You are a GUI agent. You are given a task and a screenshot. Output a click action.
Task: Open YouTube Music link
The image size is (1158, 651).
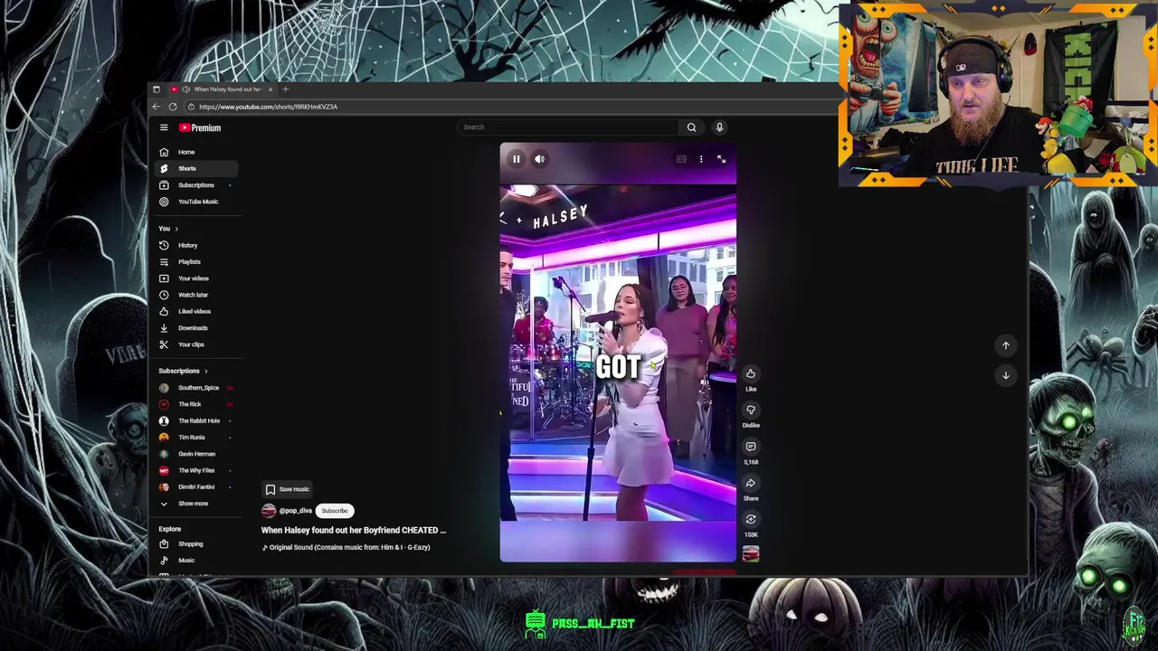pyautogui.click(x=197, y=202)
